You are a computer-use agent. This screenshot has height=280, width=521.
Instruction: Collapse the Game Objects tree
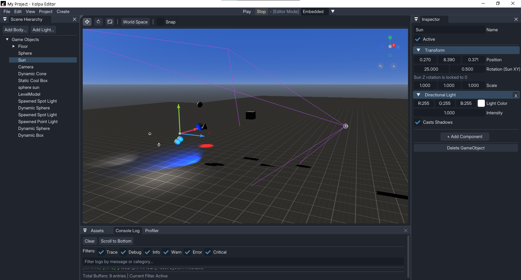(7, 39)
